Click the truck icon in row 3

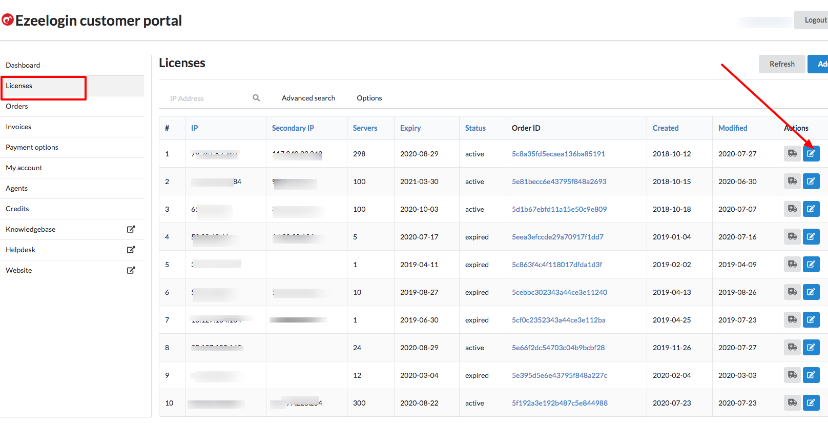(x=793, y=209)
